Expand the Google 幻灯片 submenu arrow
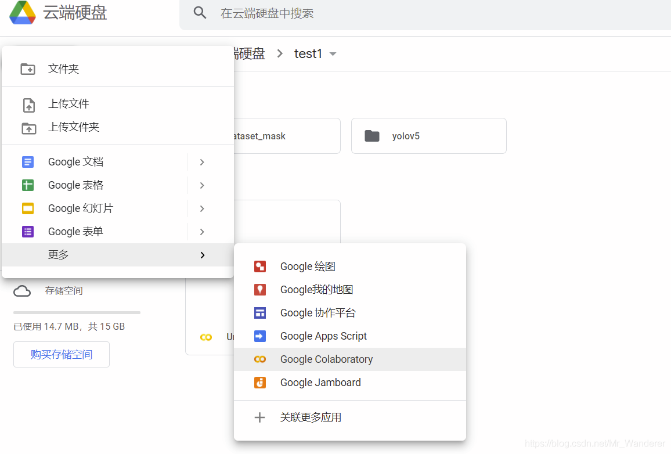 click(202, 208)
